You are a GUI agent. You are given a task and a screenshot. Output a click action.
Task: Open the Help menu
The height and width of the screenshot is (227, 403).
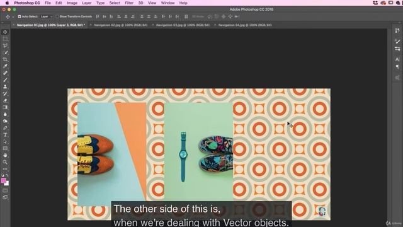(183, 3)
